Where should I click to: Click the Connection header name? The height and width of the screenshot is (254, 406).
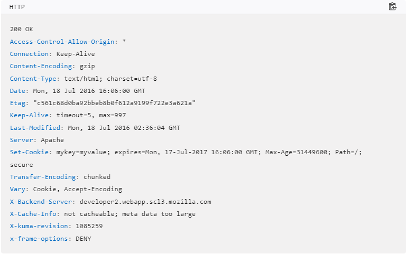tap(30, 54)
